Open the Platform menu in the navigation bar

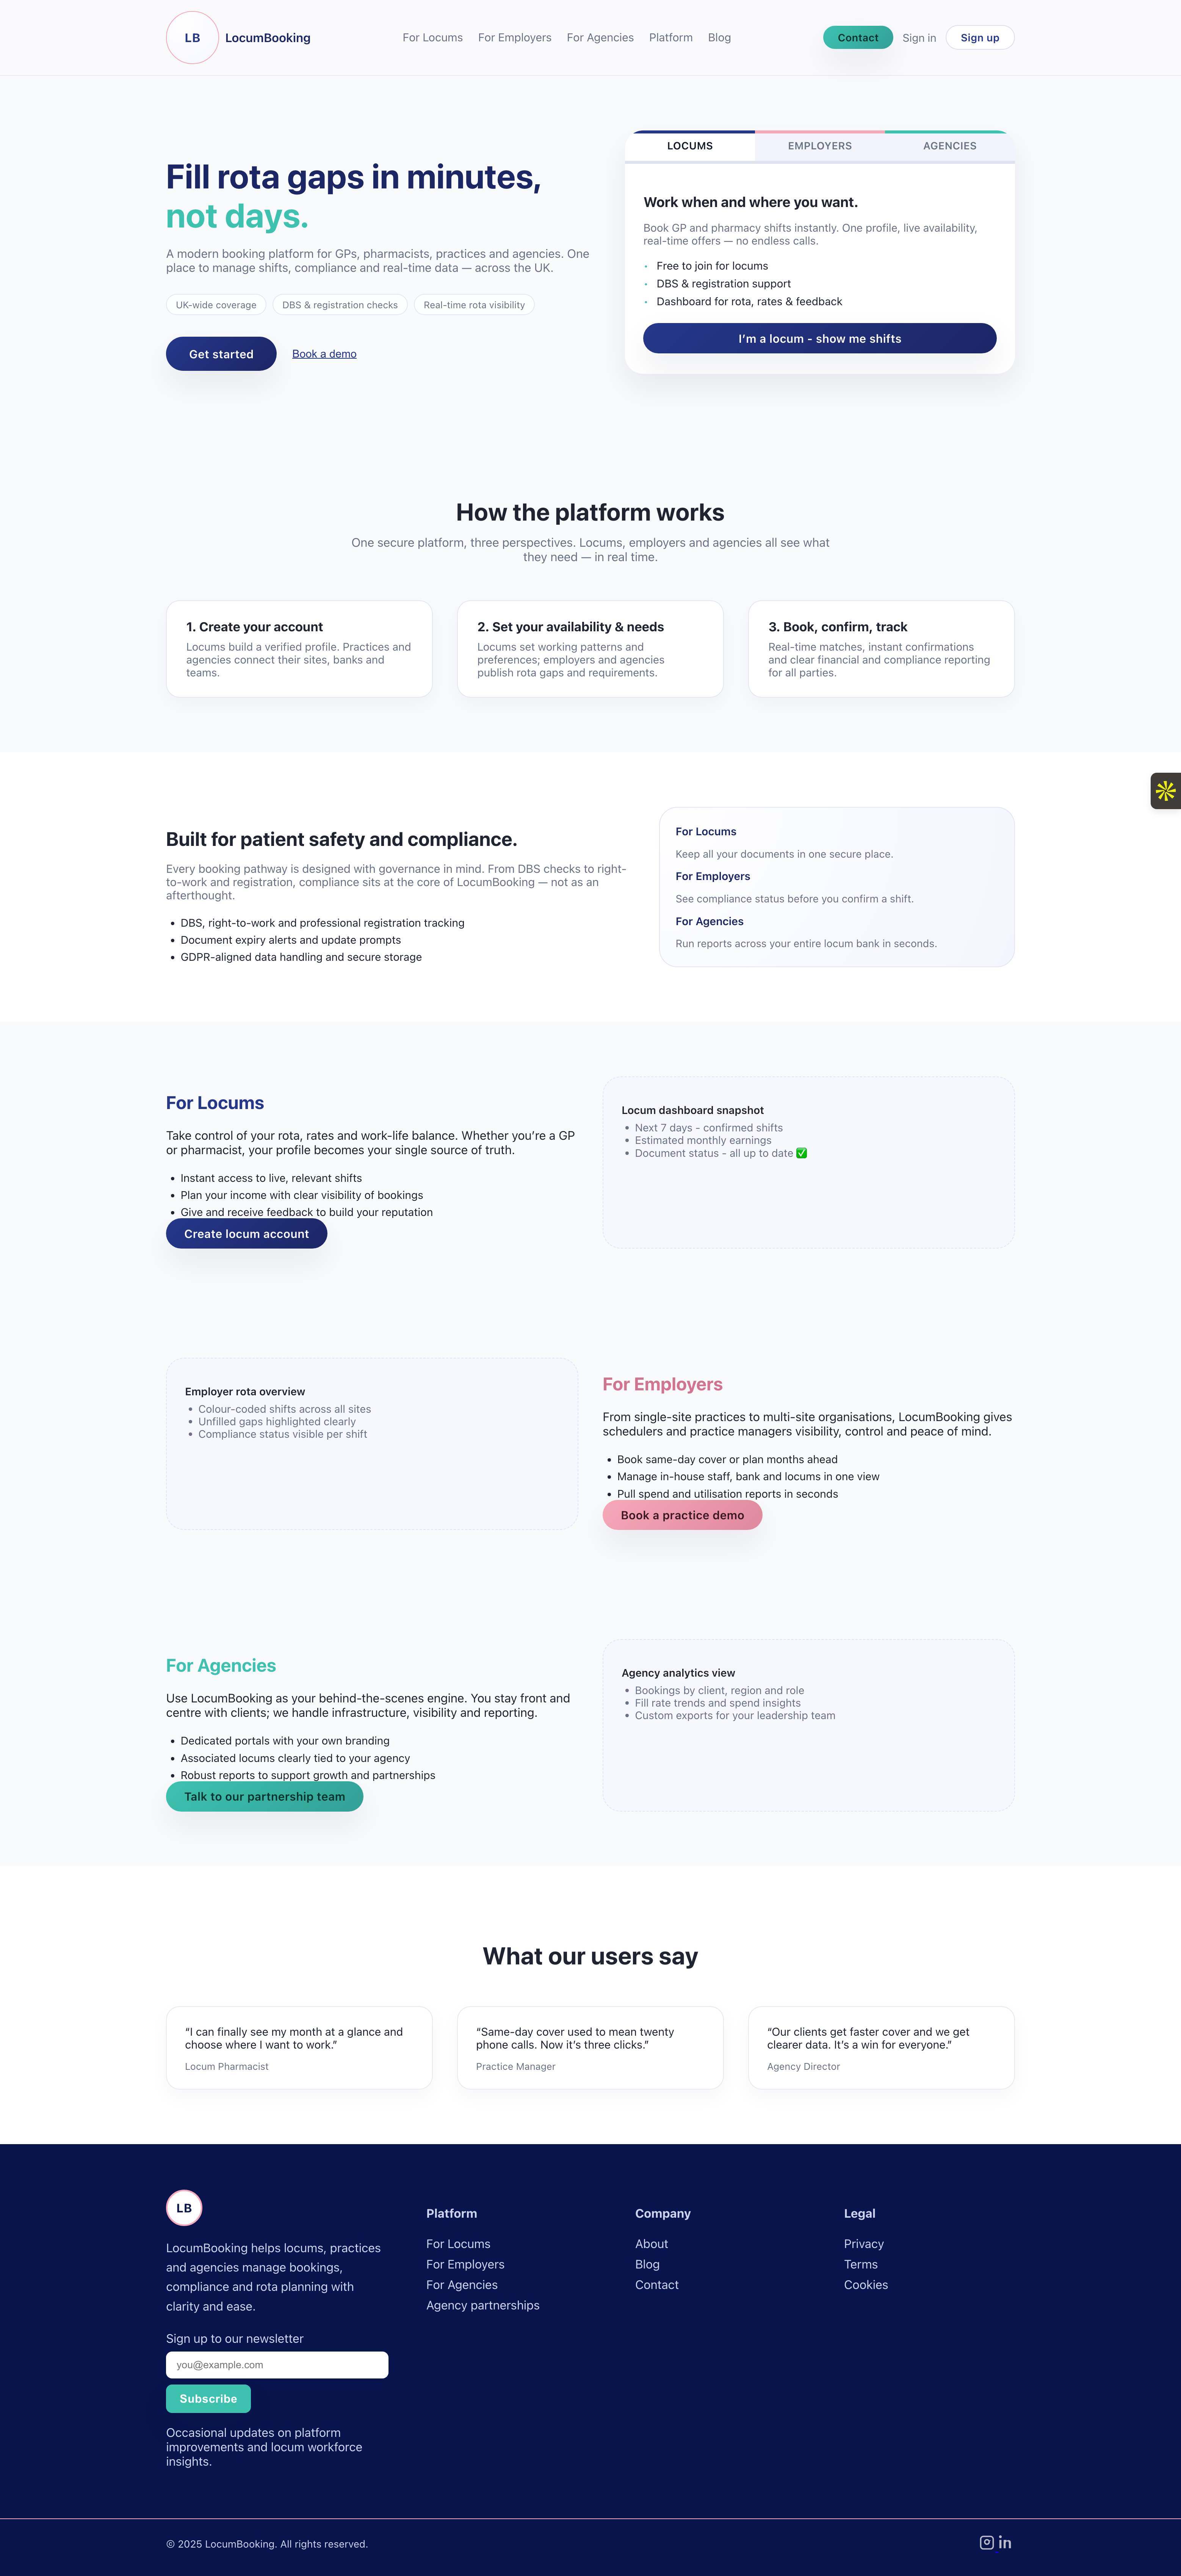pos(670,37)
